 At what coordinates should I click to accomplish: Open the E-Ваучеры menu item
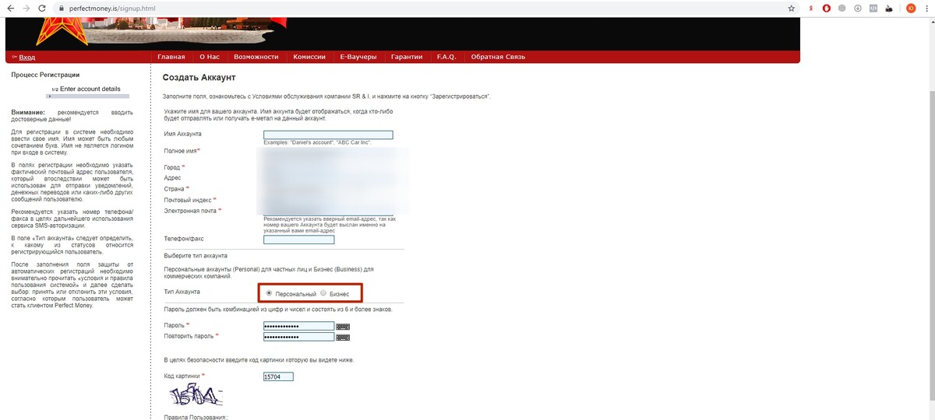[358, 57]
